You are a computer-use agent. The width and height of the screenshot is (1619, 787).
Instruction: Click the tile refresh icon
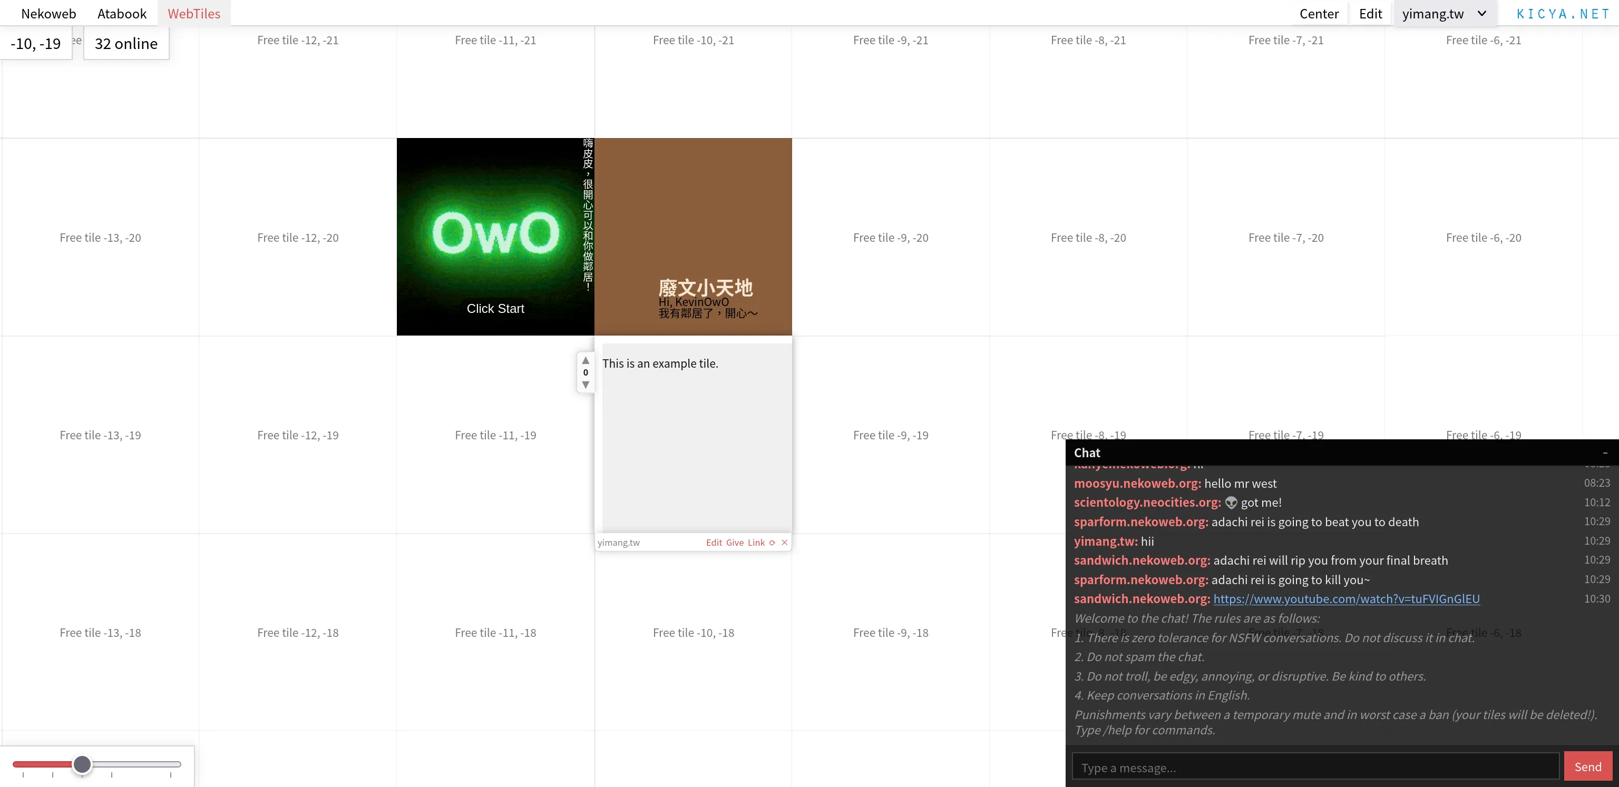click(773, 543)
